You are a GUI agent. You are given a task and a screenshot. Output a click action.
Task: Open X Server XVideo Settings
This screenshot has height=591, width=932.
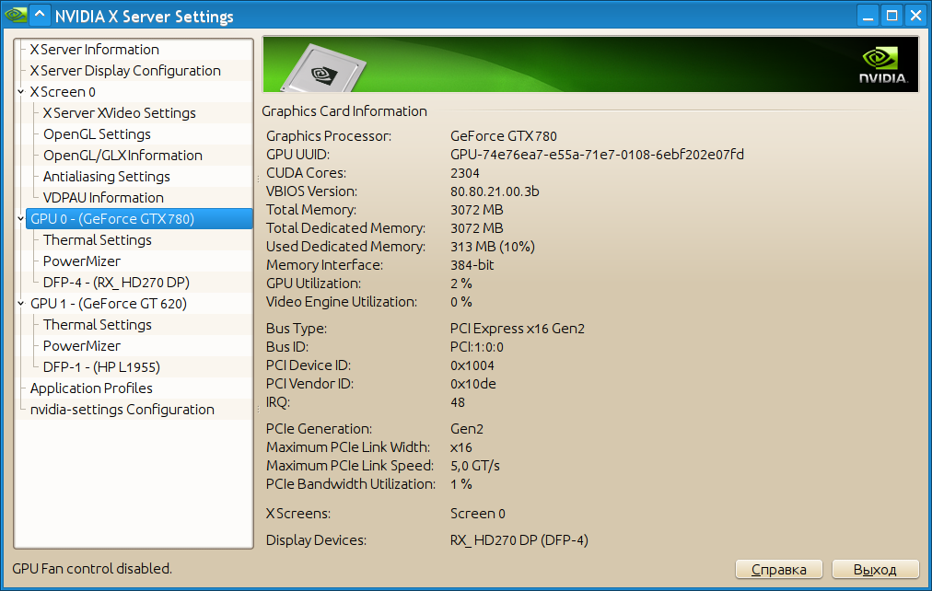(119, 113)
